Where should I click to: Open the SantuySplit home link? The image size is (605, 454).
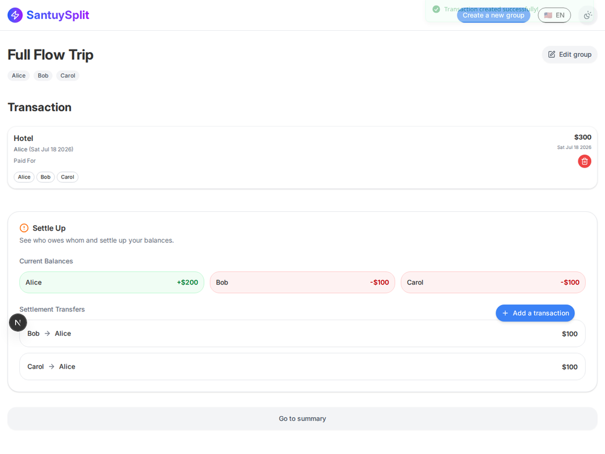point(48,15)
